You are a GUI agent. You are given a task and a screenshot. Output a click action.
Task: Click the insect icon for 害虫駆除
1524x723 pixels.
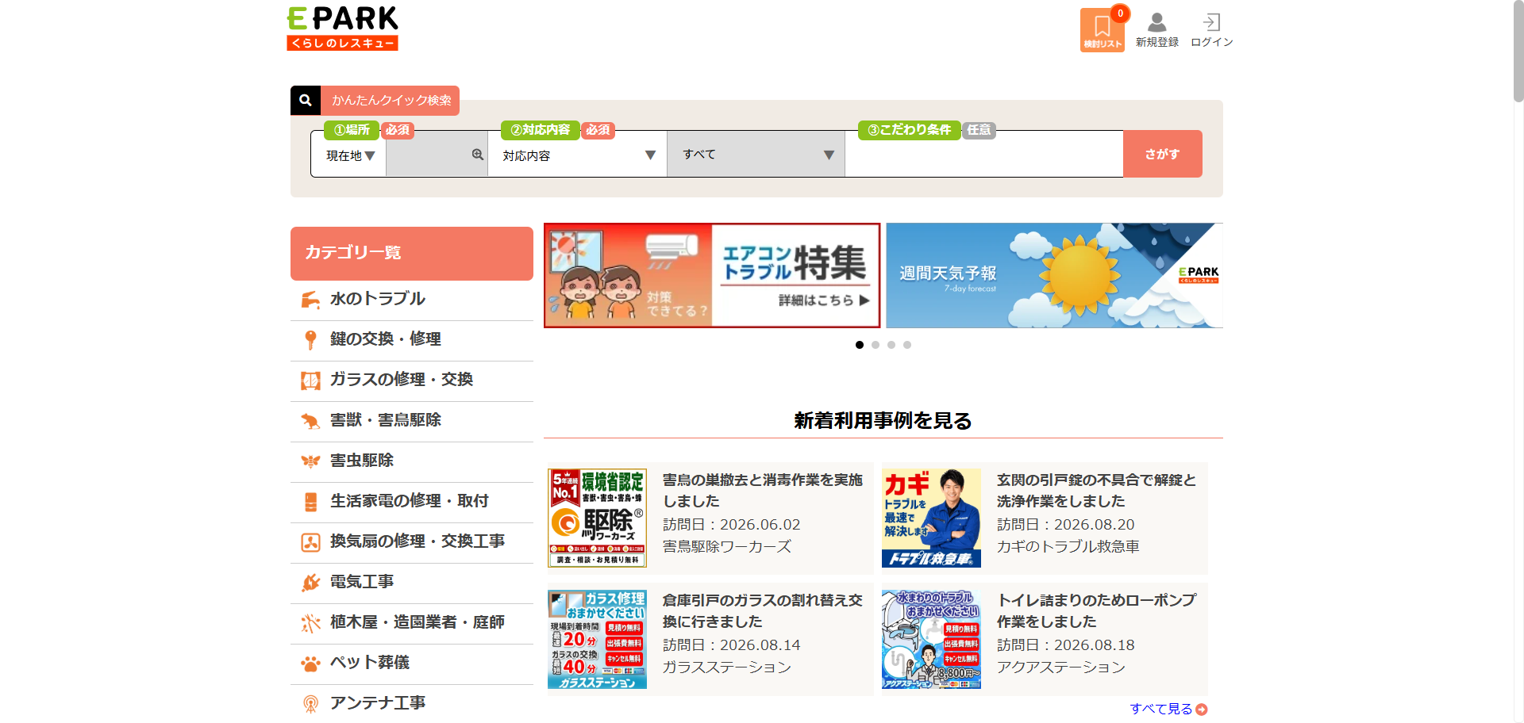click(310, 461)
